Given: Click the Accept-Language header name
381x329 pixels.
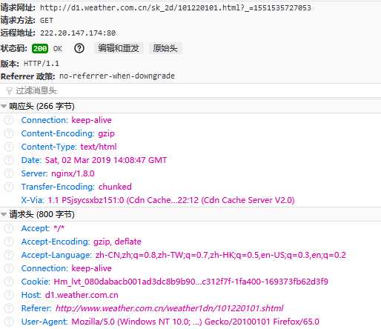Looking at the screenshot, I should click(x=56, y=255).
